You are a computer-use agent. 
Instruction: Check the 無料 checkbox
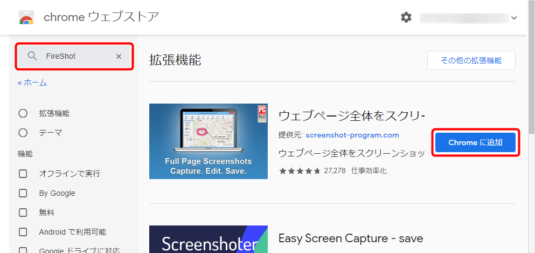coord(23,213)
